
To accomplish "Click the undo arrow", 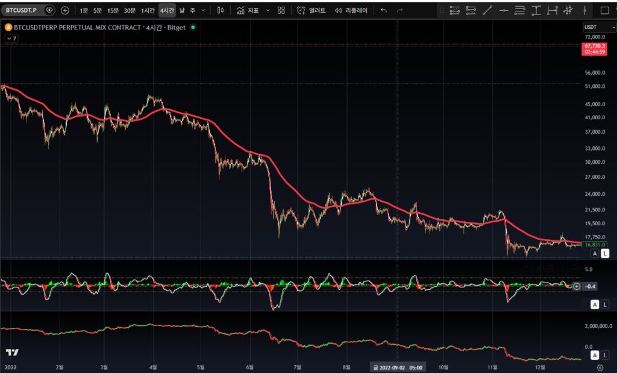I will [383, 10].
